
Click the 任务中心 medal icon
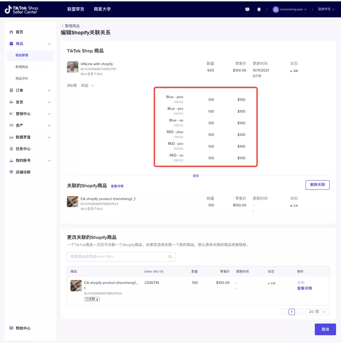11,149
